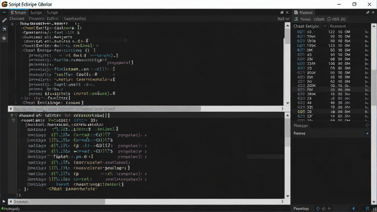
Task: Expand the collapsed Cheat node at the upper editor's bottom
Action: tap(16, 103)
